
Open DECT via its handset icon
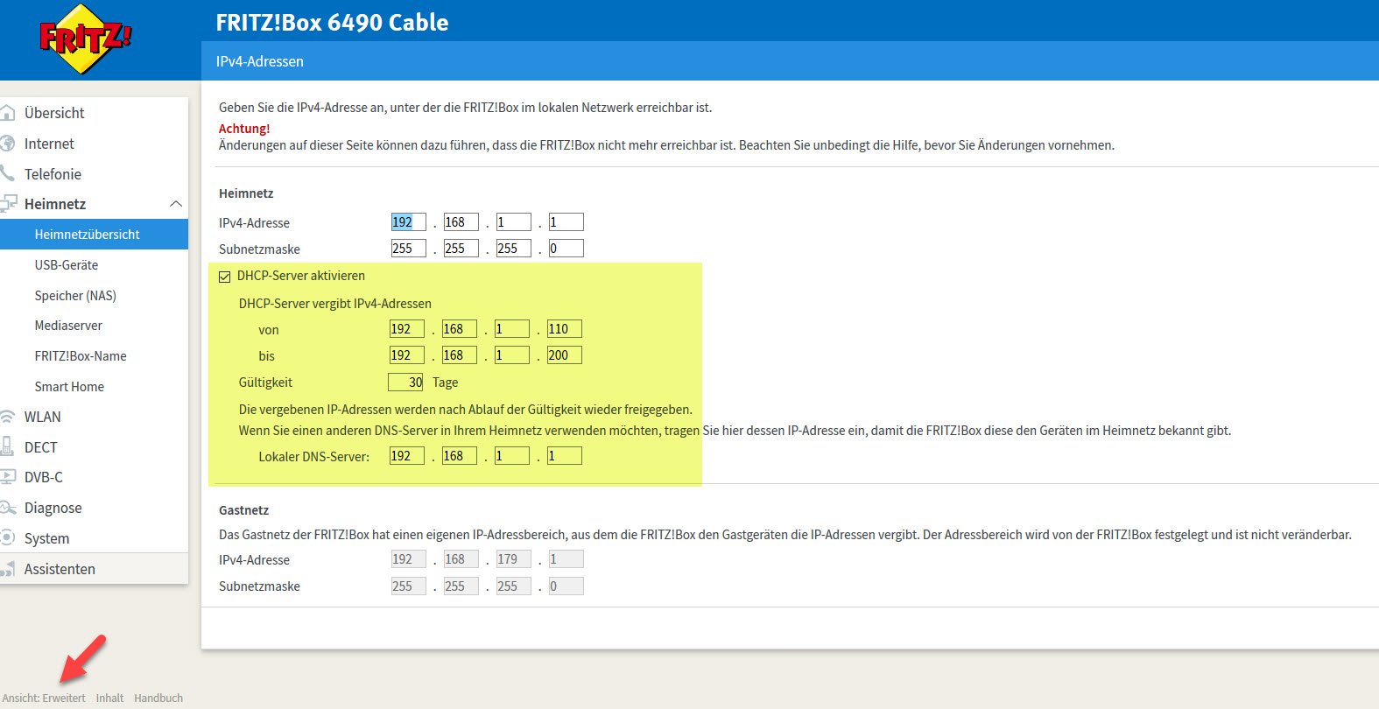(8, 447)
